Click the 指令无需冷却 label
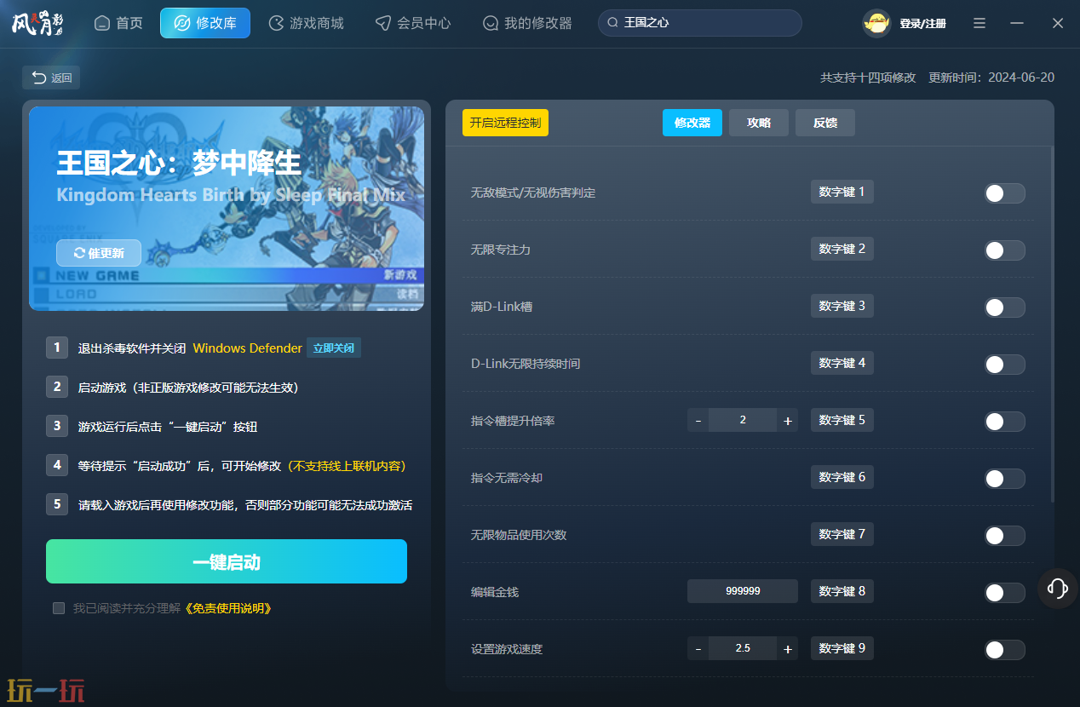 (507, 479)
